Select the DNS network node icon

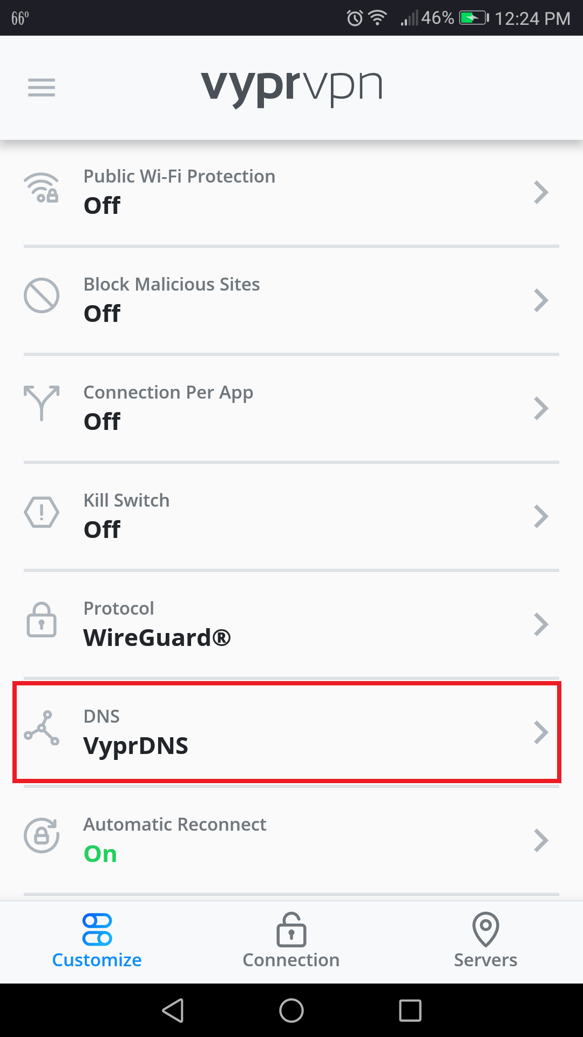coord(42,731)
